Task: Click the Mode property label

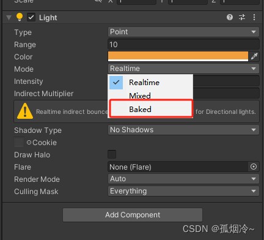Action: pos(24,69)
